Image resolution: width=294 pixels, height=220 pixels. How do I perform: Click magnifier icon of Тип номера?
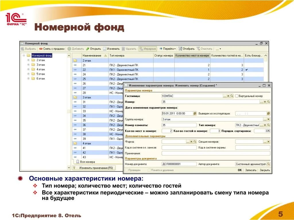pyautogui.click(x=268, y=125)
